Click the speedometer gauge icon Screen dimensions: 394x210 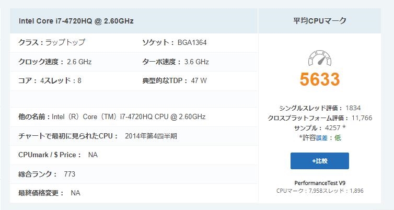pos(320,58)
